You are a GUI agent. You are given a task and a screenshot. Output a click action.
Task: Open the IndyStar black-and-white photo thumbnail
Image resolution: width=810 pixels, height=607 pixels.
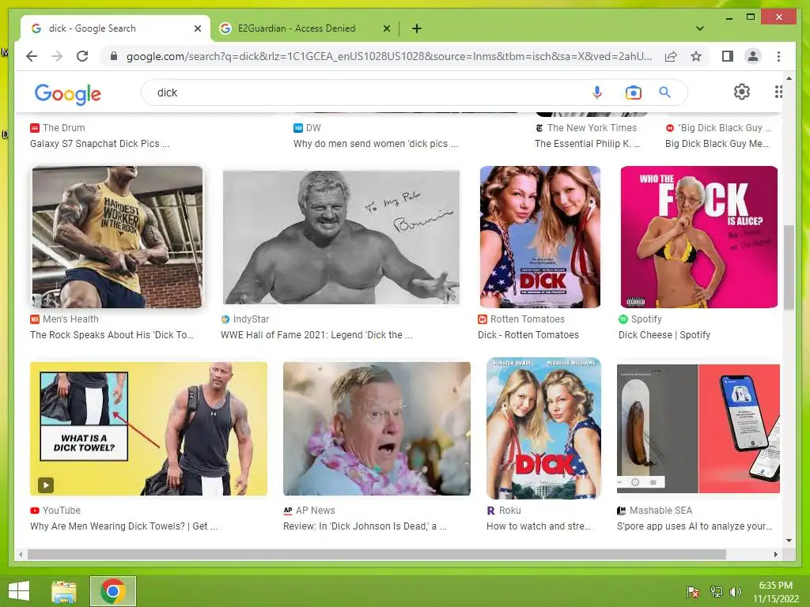341,237
